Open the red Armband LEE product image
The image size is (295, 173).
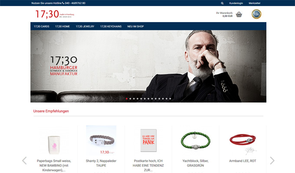[x=243, y=141]
